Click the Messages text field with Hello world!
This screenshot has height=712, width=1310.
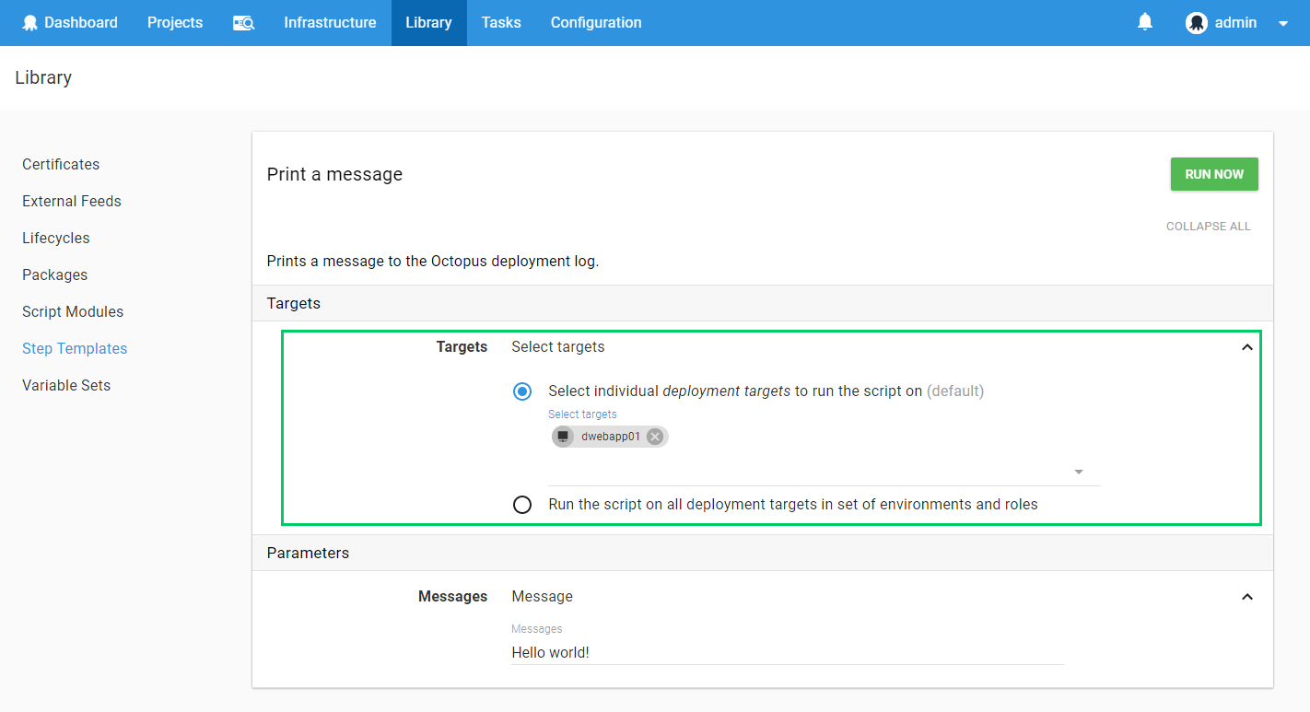tap(787, 652)
